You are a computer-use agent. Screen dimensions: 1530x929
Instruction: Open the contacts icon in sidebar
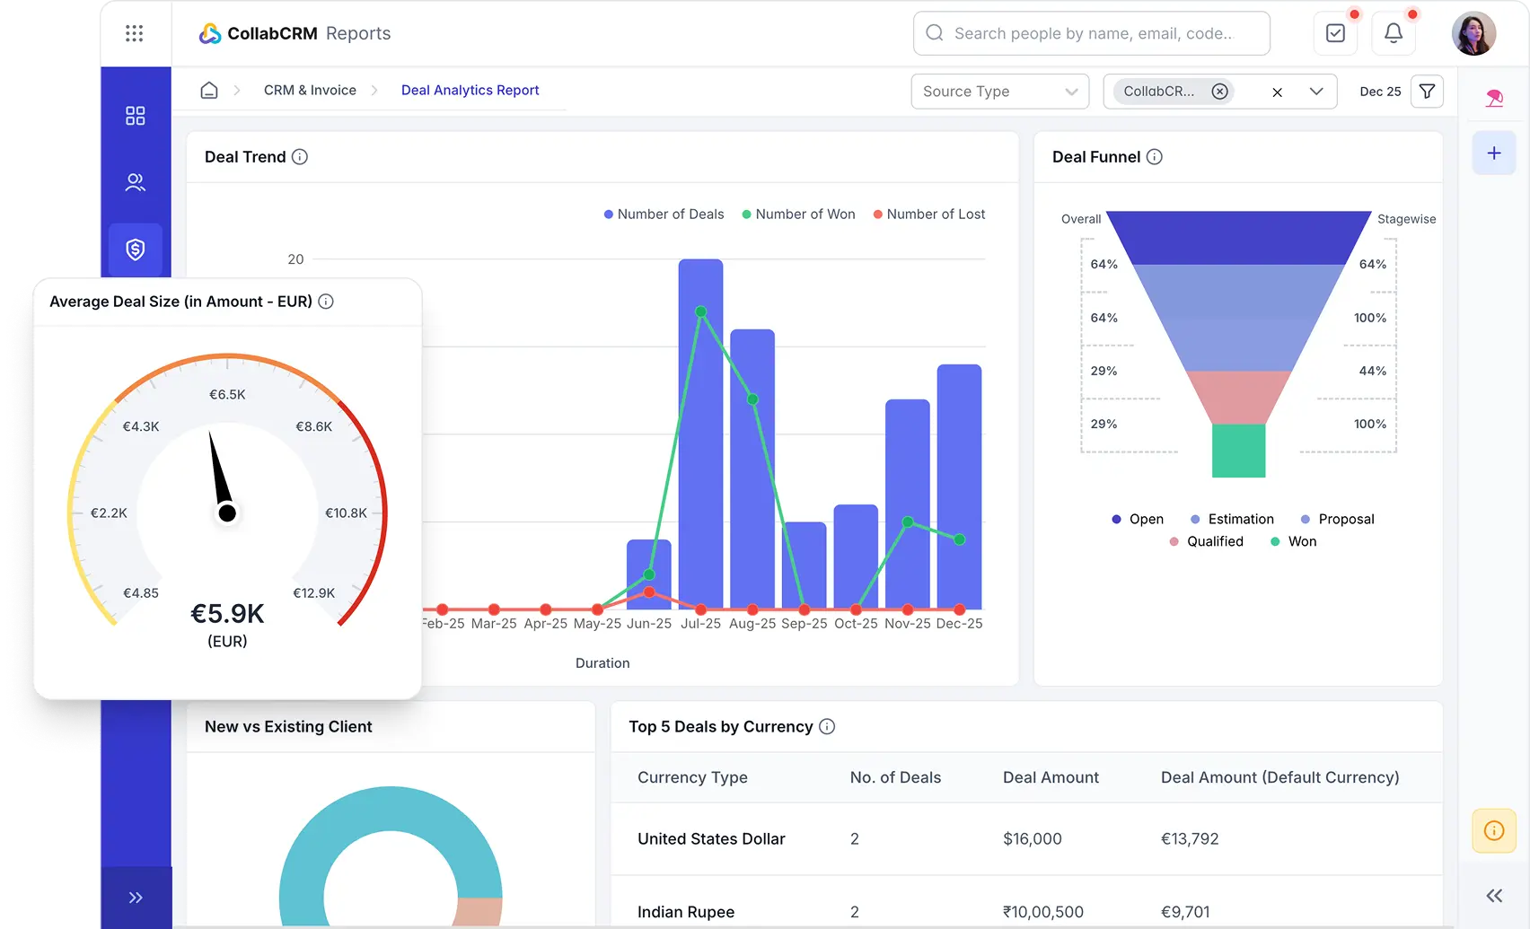pos(136,182)
